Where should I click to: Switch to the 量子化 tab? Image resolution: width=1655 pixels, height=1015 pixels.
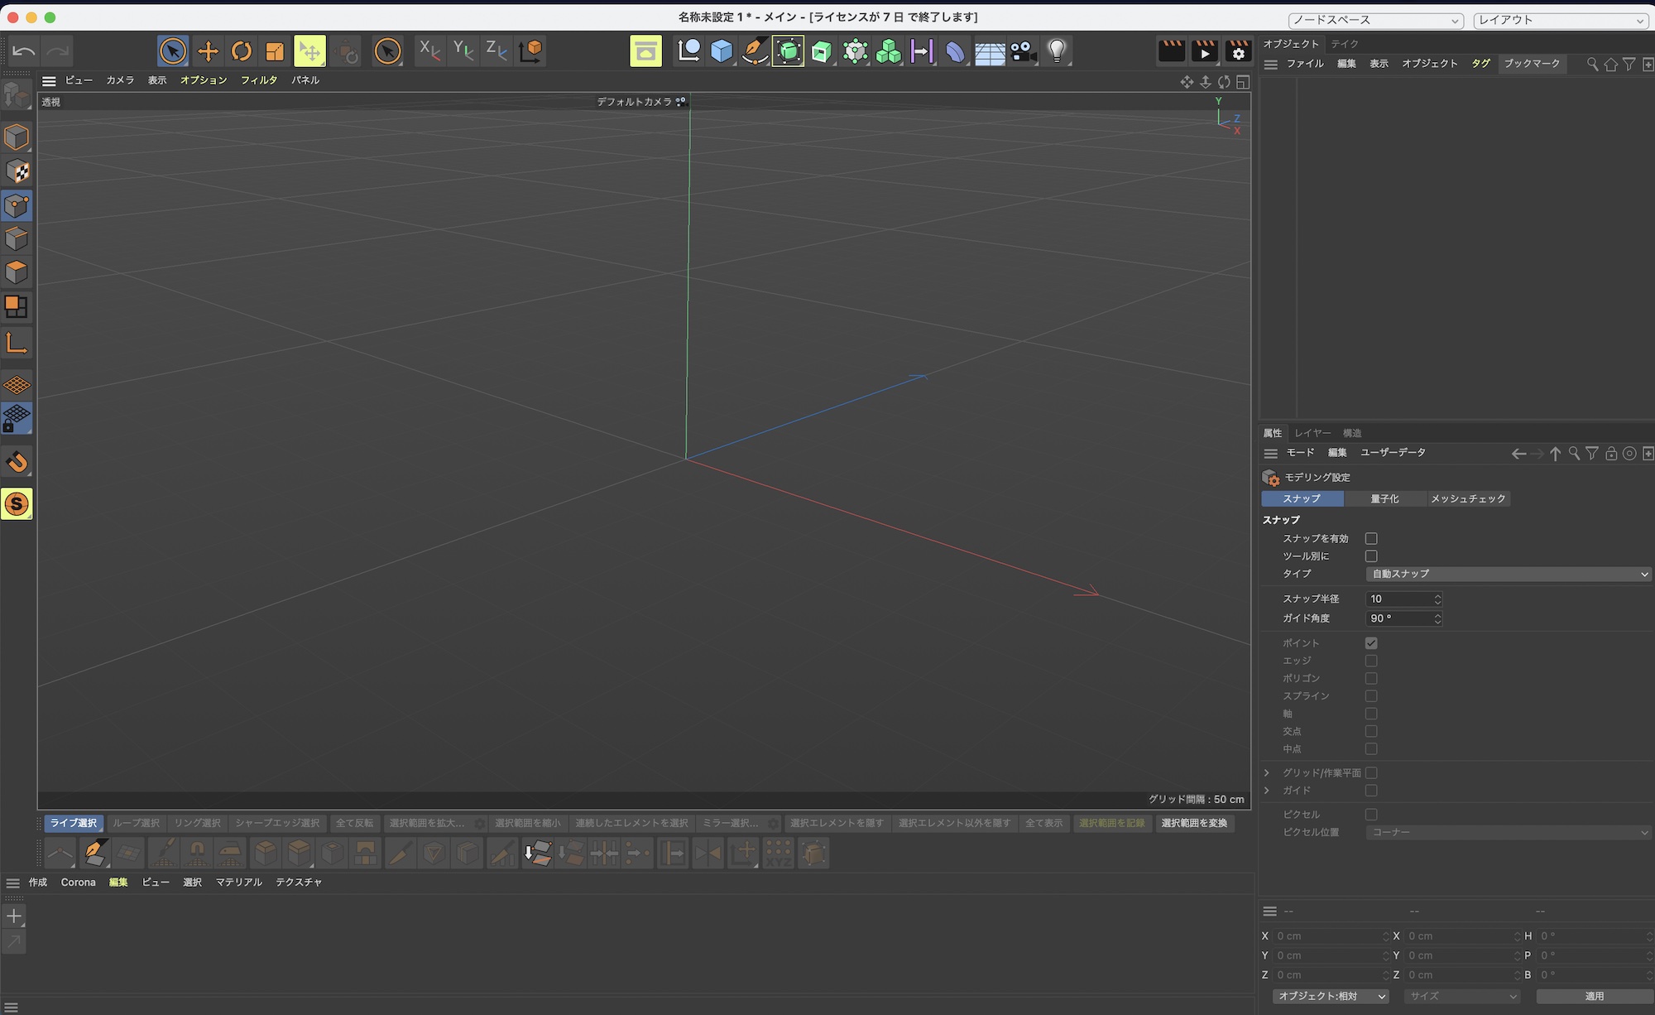(x=1384, y=498)
